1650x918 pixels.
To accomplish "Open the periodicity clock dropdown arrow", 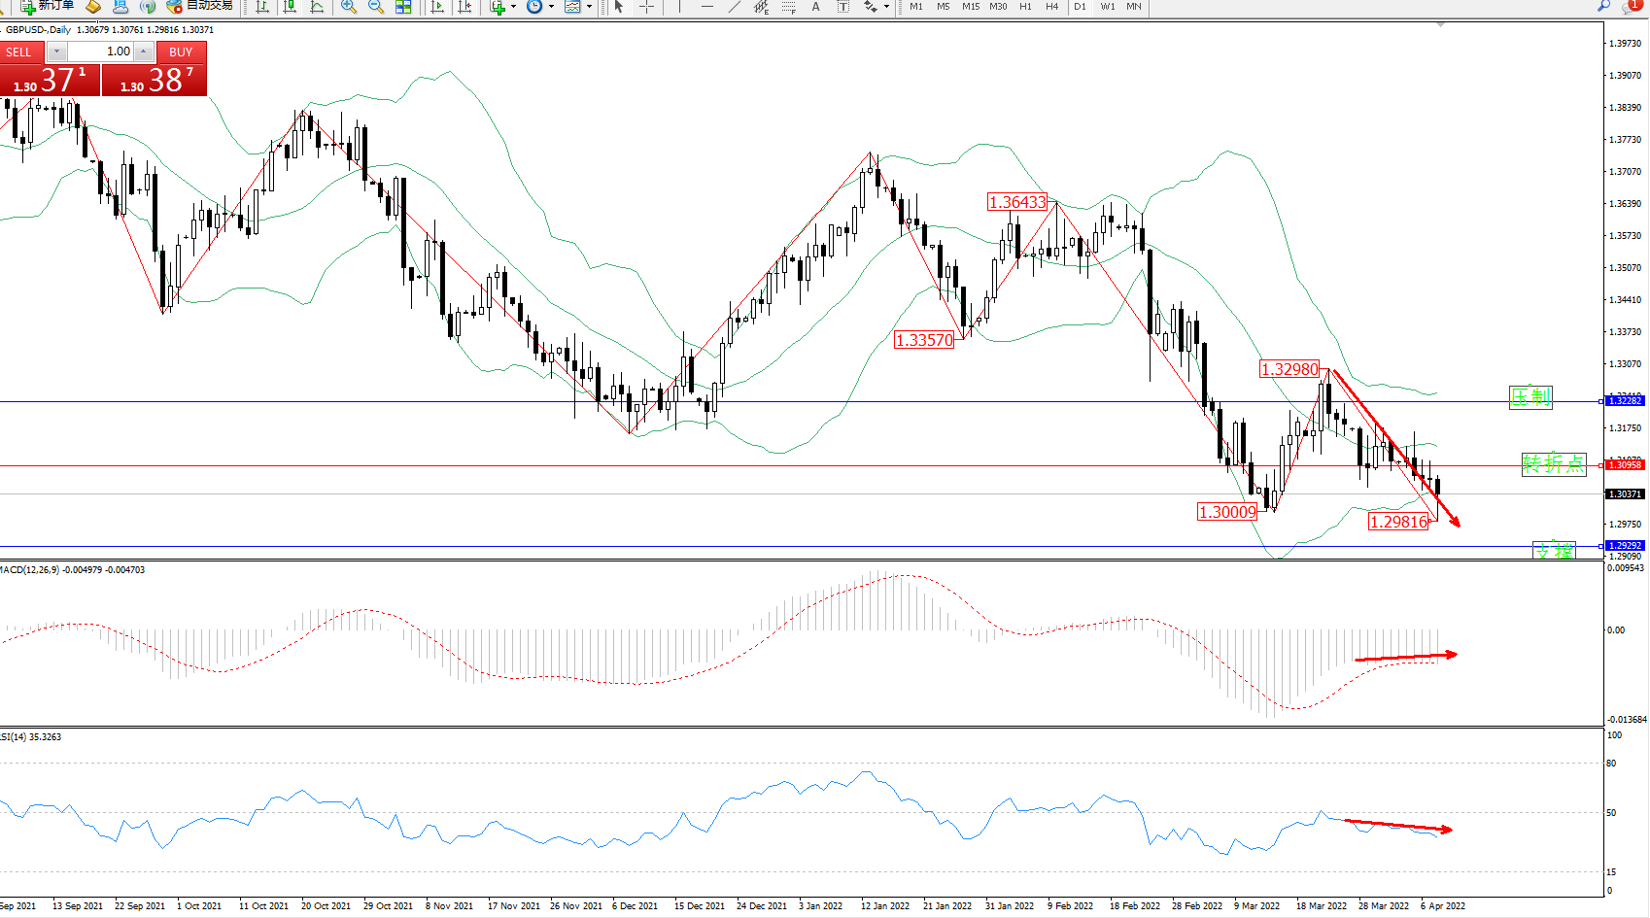I will (x=551, y=7).
